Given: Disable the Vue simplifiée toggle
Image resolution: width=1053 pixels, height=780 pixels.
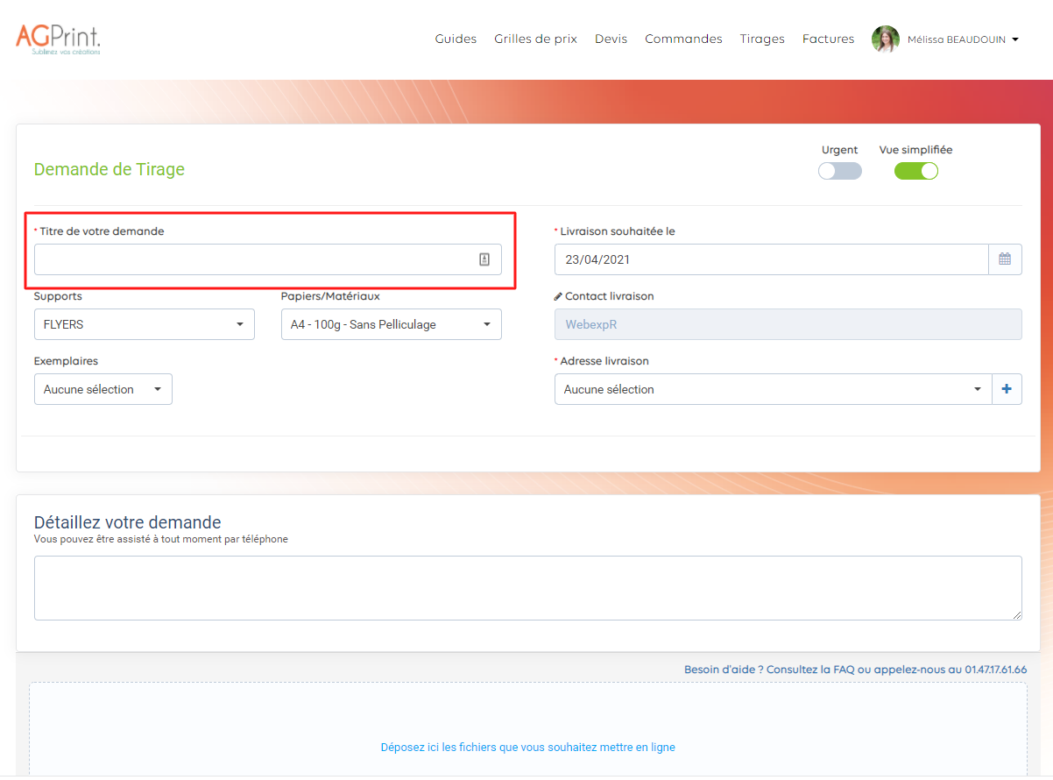Looking at the screenshot, I should click(915, 171).
